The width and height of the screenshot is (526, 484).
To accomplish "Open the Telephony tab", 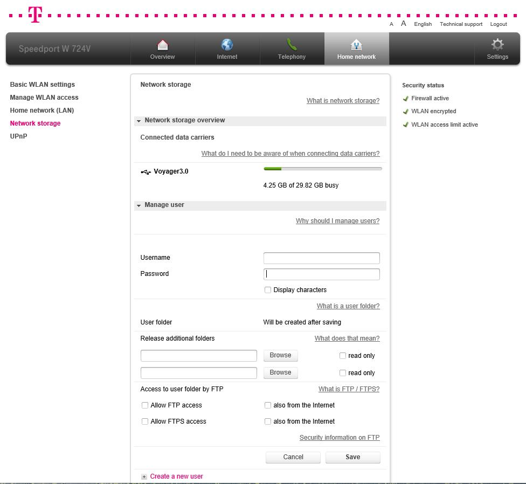I will pyautogui.click(x=292, y=49).
